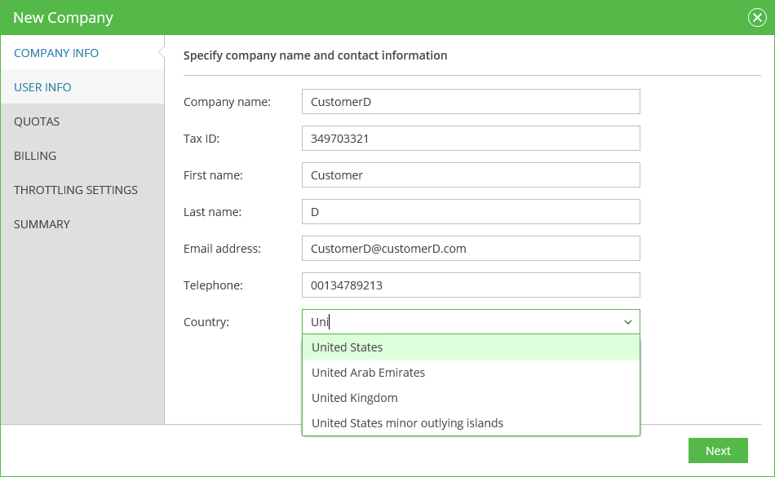The width and height of the screenshot is (775, 477).
Task: Switch to the User Info step
Action: pyautogui.click(x=42, y=87)
